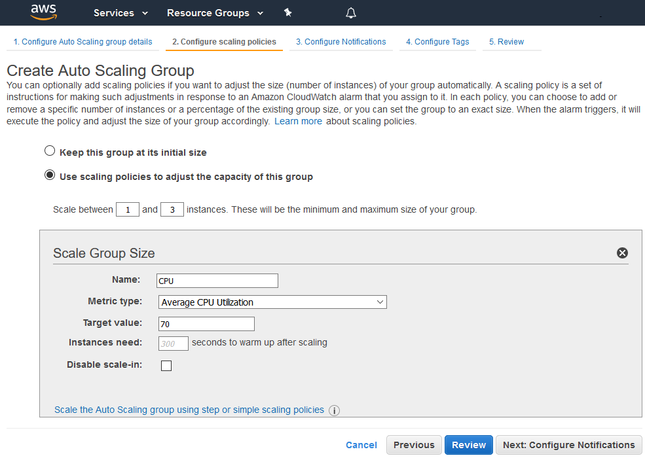Select Use scaling policies radio button
The height and width of the screenshot is (460, 645).
click(50, 175)
